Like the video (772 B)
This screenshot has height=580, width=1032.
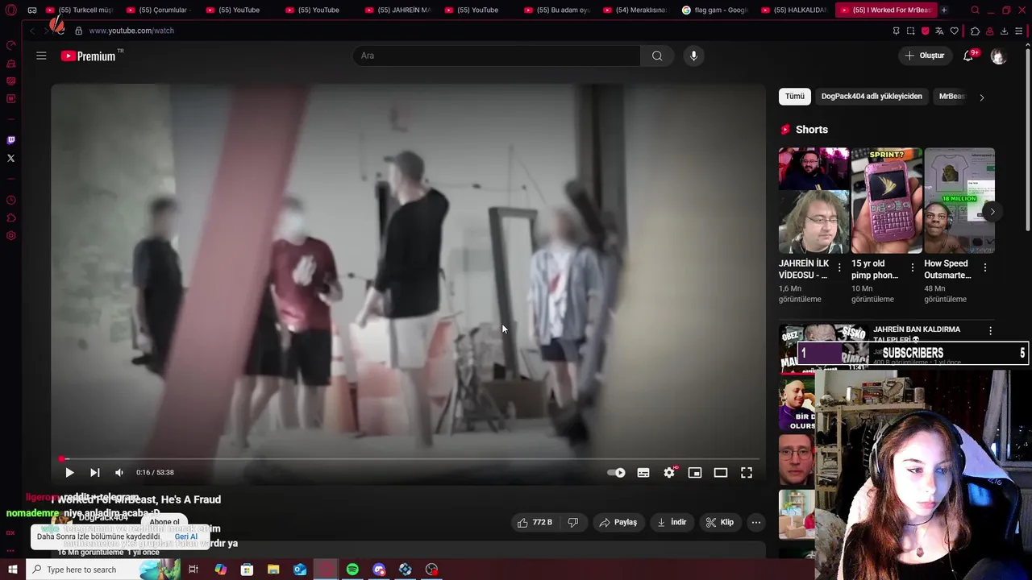coord(535,522)
